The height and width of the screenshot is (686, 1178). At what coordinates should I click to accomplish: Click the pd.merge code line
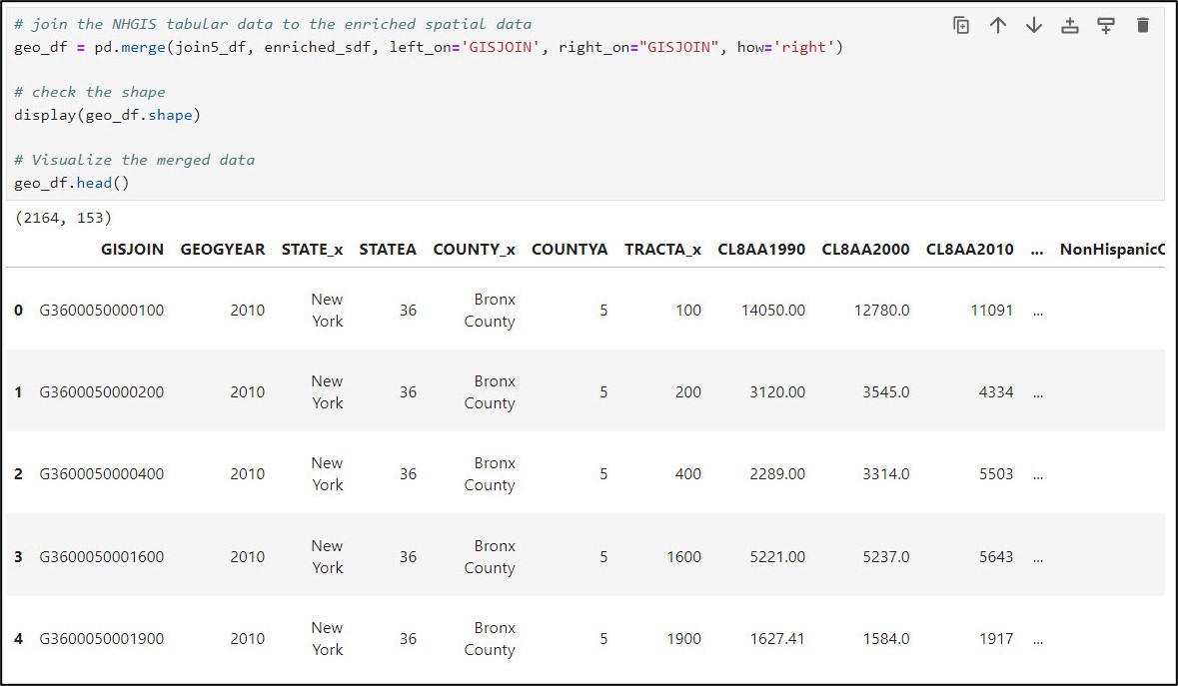coord(429,47)
